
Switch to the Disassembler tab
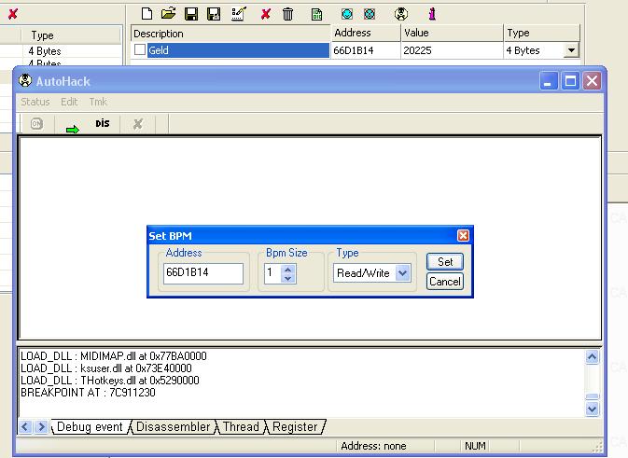(x=174, y=426)
